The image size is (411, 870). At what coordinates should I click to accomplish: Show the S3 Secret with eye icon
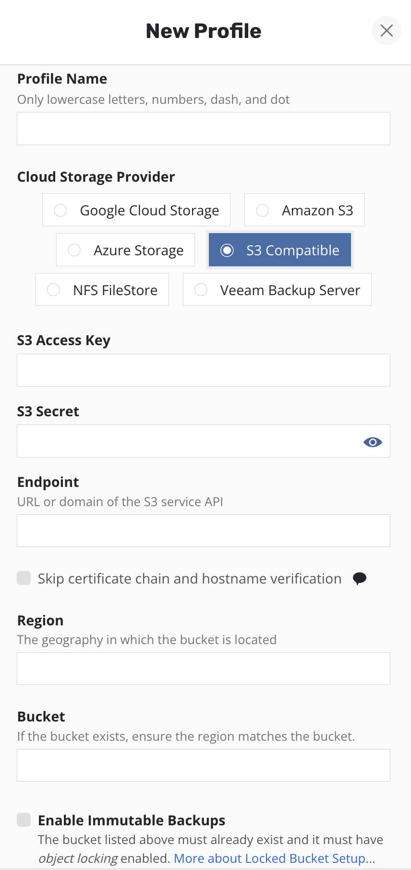[x=373, y=442]
